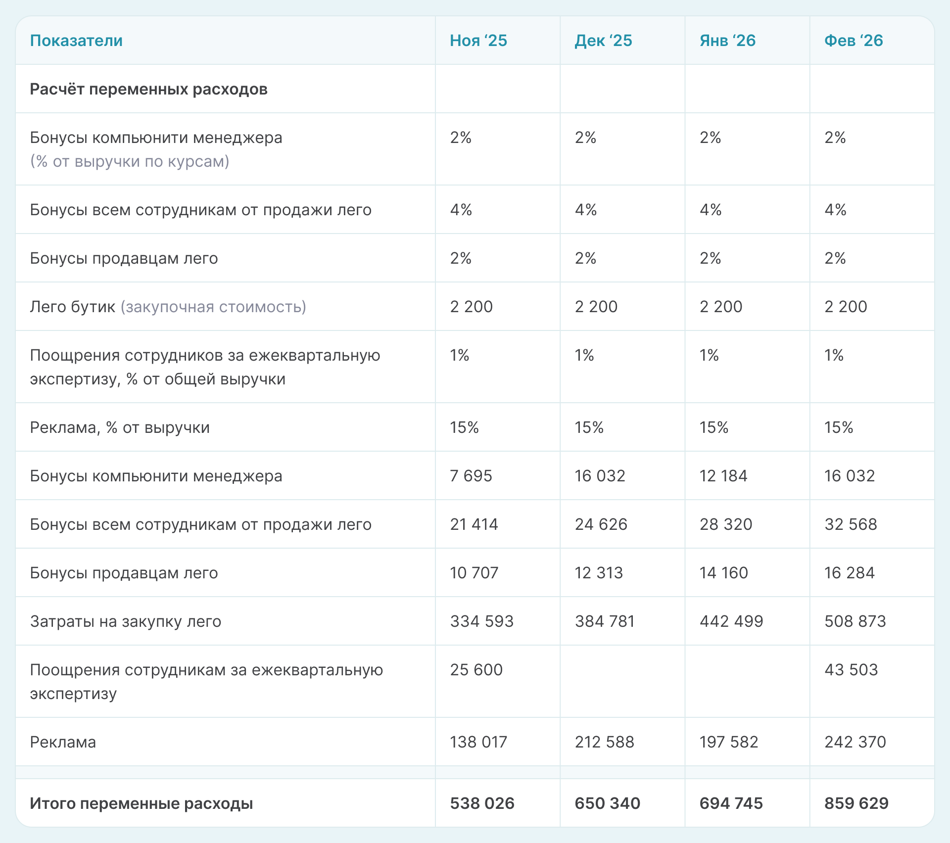Click the "Фев '26" column header

853,41
